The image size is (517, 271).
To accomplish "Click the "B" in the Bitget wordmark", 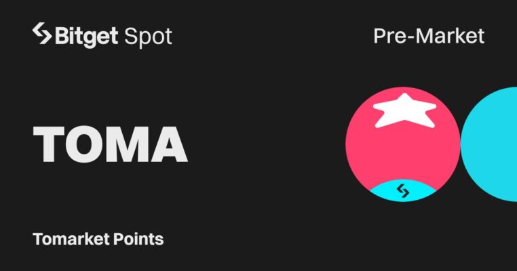I will click(62, 35).
